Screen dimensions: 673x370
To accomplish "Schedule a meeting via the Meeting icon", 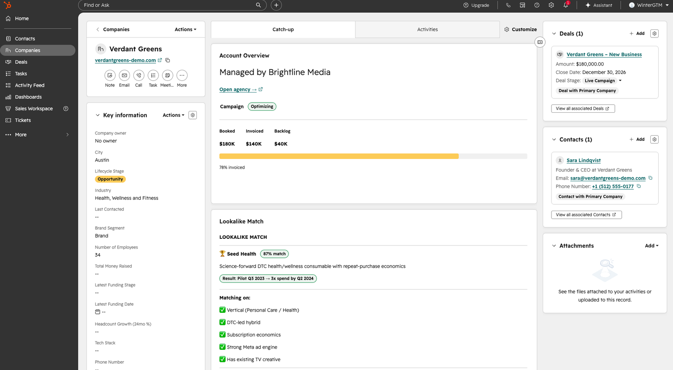I will [x=167, y=75].
